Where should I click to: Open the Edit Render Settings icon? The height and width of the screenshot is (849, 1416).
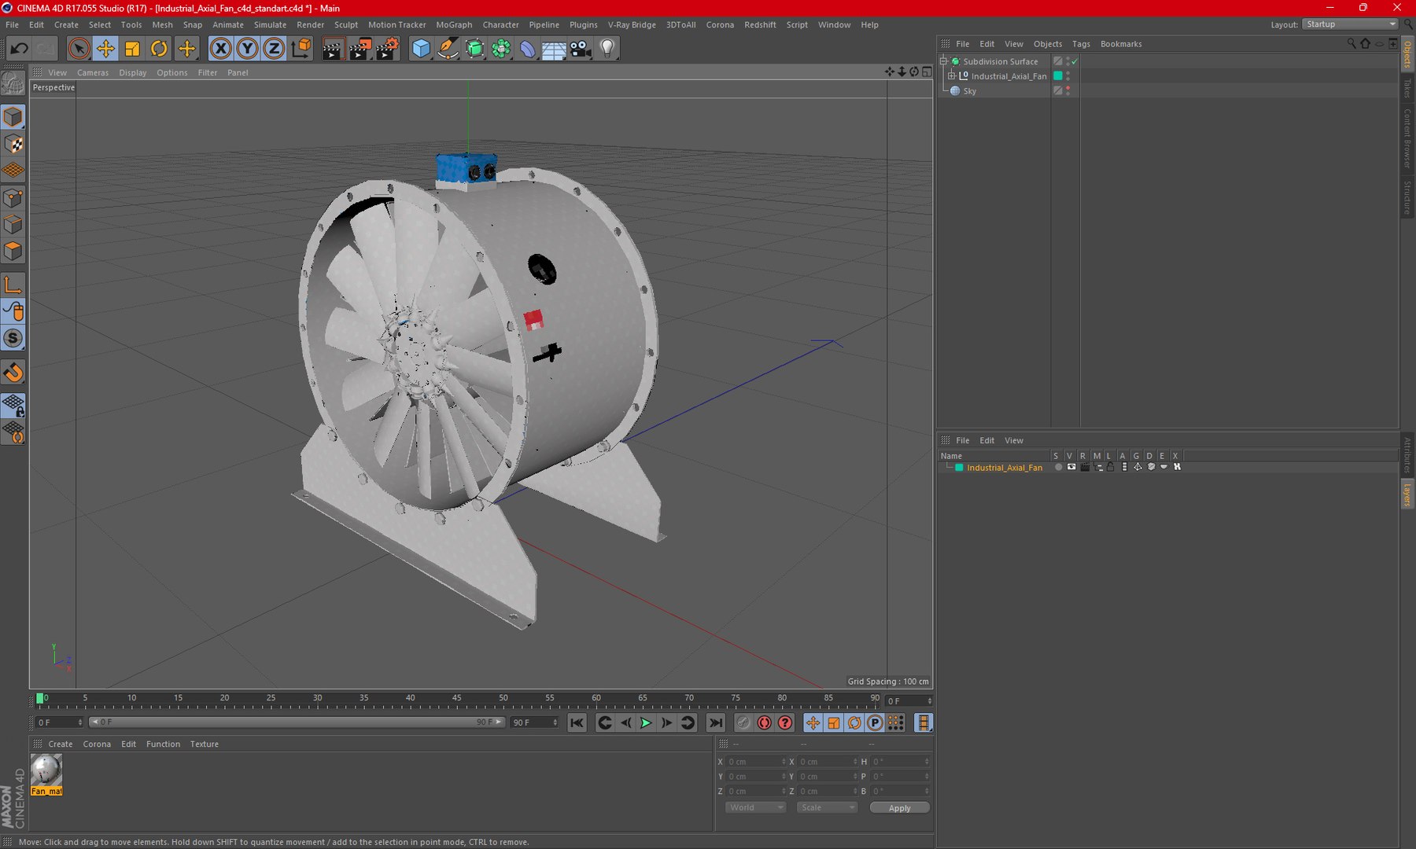[x=386, y=49]
